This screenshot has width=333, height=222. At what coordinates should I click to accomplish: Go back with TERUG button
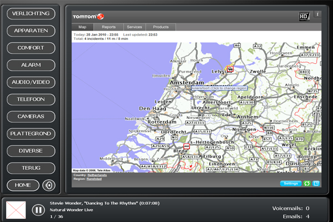(x=31, y=168)
